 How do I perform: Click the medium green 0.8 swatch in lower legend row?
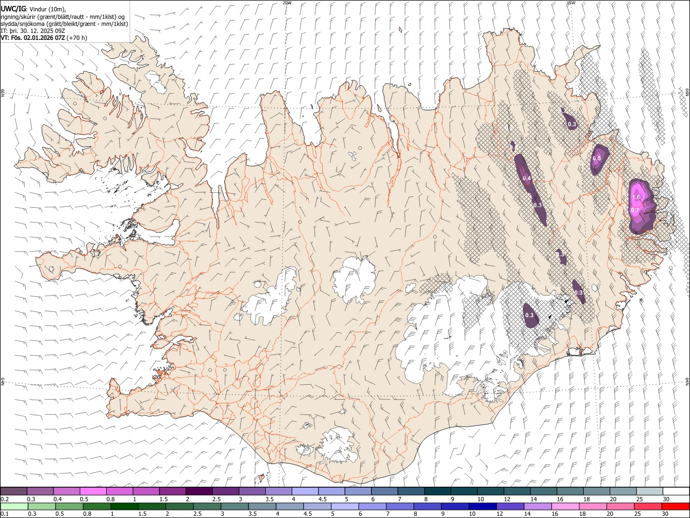(x=96, y=506)
